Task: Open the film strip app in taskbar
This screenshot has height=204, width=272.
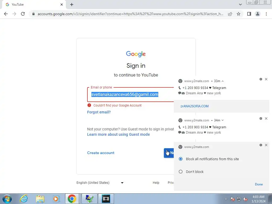Action: [x=106, y=199]
